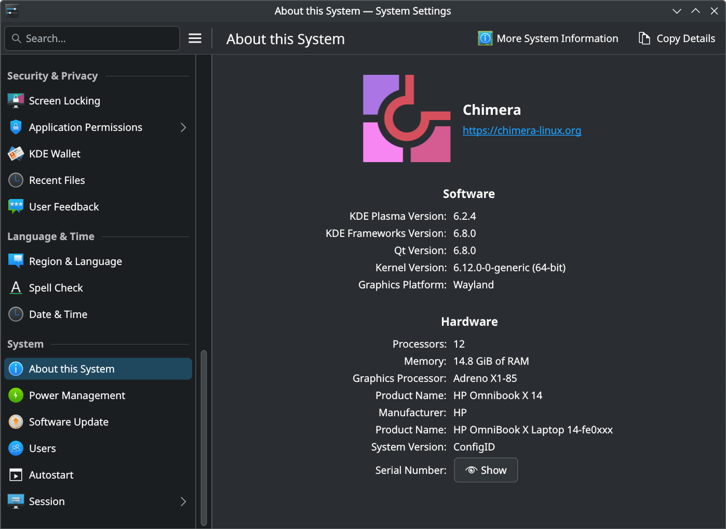Select Region & Language in sidebar

pyautogui.click(x=75, y=262)
